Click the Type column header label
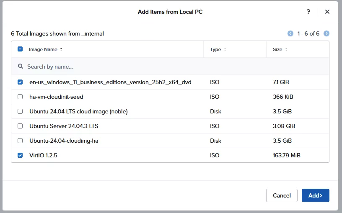 (215, 49)
